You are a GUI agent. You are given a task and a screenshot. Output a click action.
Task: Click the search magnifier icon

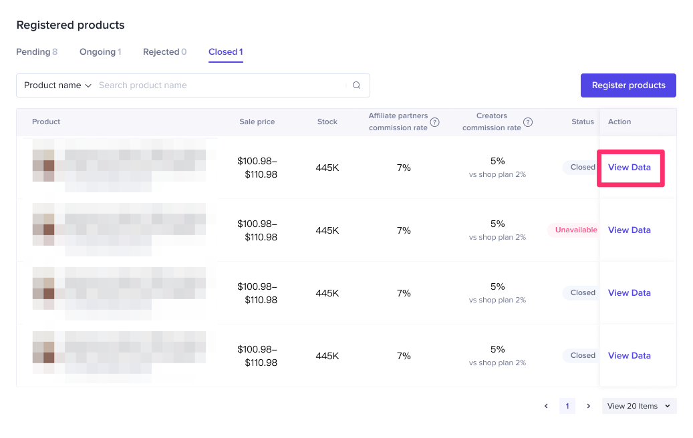point(356,85)
